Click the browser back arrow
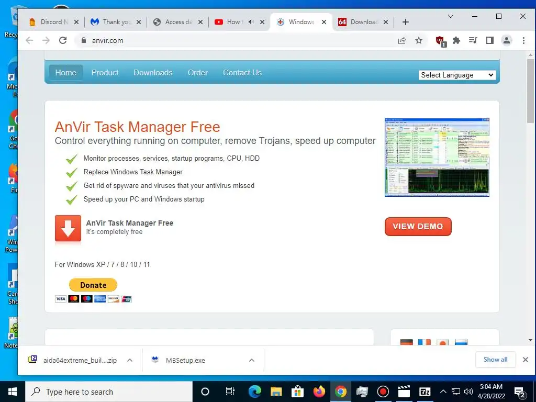The height and width of the screenshot is (402, 536). [x=29, y=40]
